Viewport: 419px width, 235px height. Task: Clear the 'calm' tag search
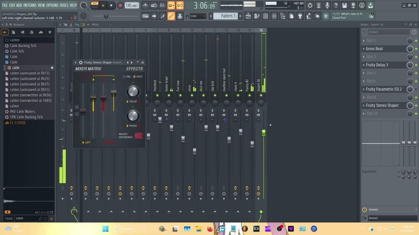(51, 219)
